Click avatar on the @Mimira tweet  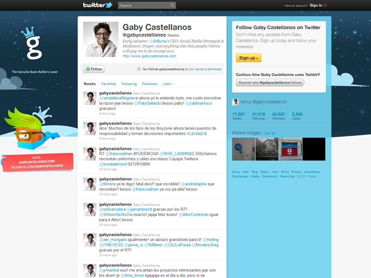click(x=90, y=184)
